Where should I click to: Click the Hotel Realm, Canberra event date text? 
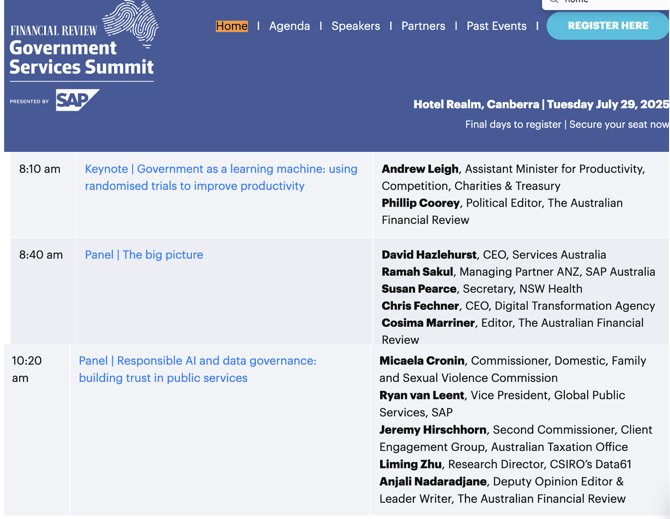(538, 104)
